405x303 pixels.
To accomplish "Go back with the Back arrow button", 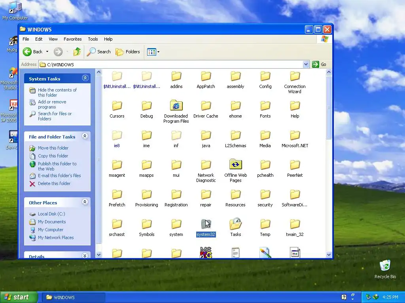I will (x=33, y=52).
